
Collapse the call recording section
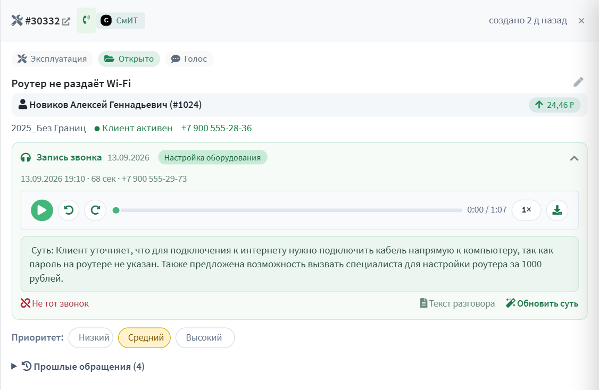coord(574,158)
